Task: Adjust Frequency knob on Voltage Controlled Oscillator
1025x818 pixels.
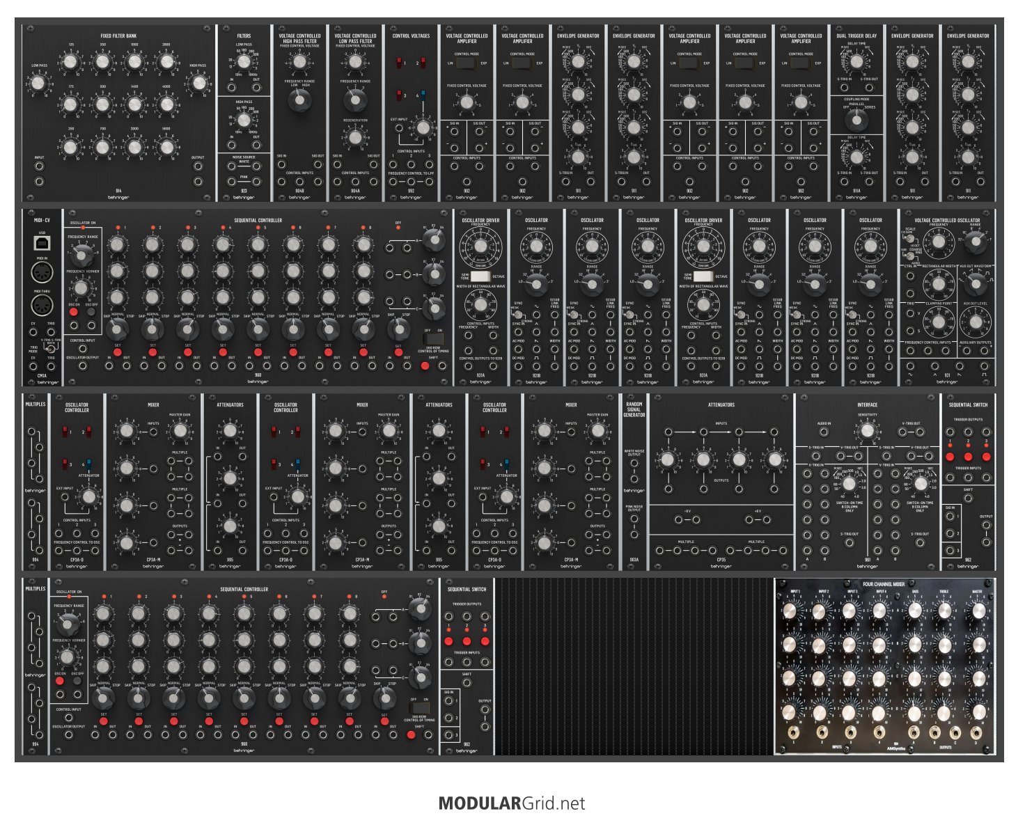Action: point(939,242)
